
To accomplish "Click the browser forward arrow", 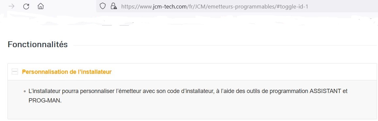I will point(11,7).
